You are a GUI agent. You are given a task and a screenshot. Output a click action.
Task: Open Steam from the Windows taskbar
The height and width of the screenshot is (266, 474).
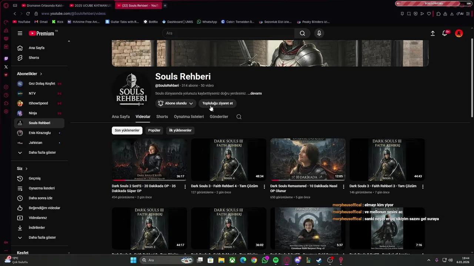point(319,260)
